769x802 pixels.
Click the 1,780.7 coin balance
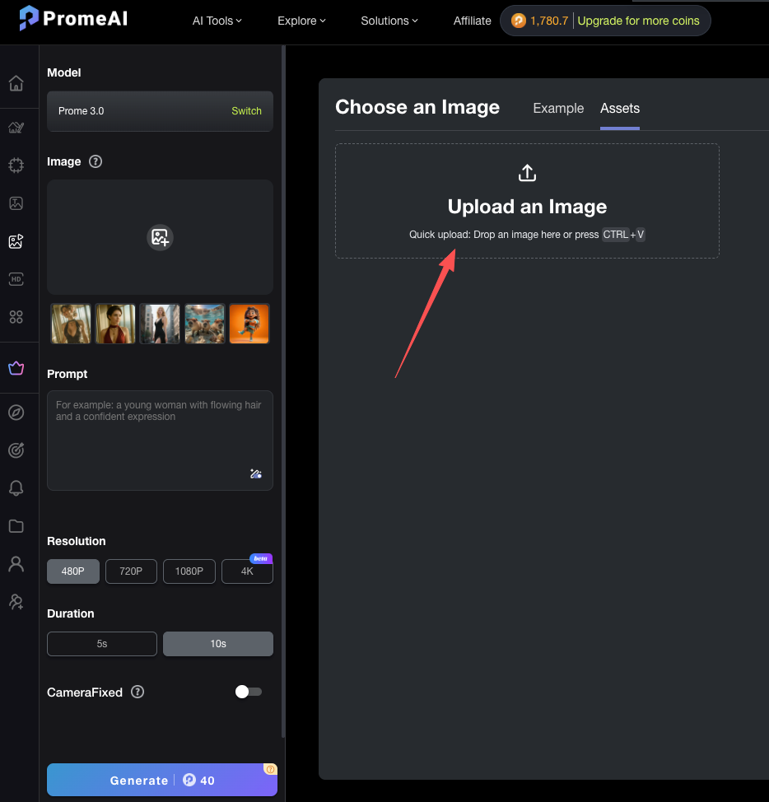coord(548,21)
